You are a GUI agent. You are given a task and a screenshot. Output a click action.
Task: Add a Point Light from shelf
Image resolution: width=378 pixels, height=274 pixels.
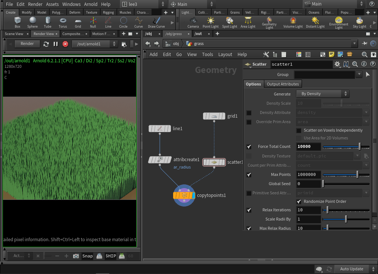[210, 22]
